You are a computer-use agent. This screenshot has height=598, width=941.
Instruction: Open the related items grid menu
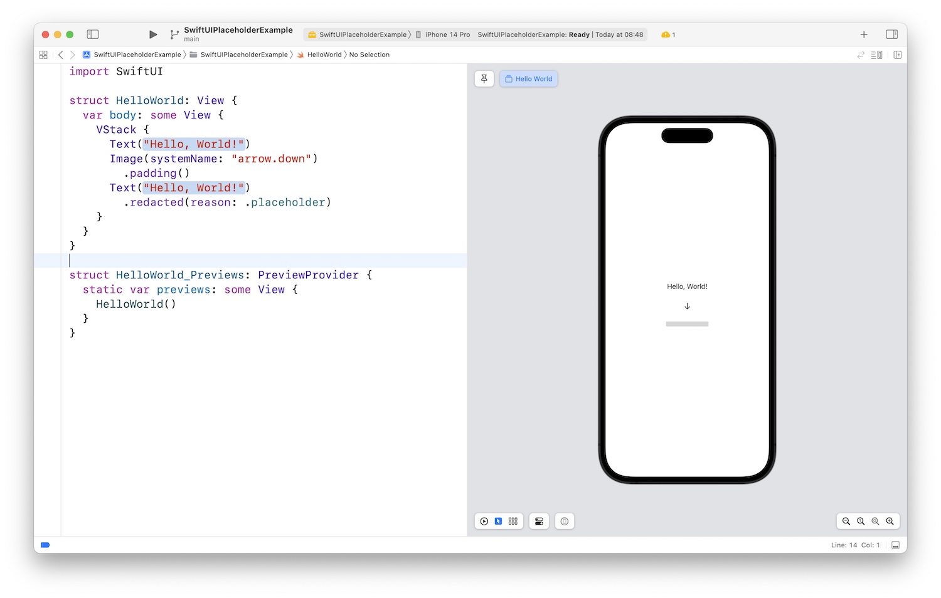pos(43,55)
